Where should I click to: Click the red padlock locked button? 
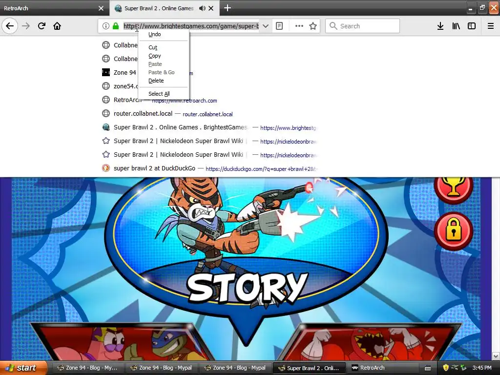[x=453, y=231]
